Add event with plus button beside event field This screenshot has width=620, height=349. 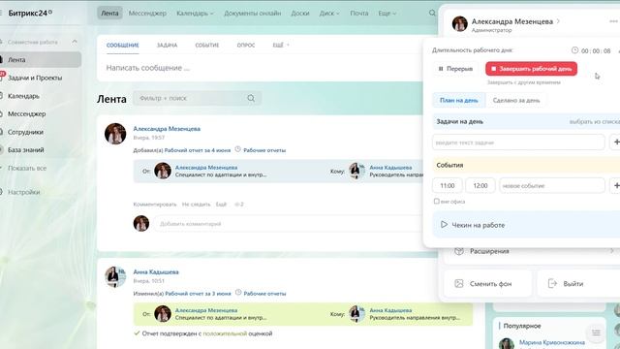coord(616,185)
